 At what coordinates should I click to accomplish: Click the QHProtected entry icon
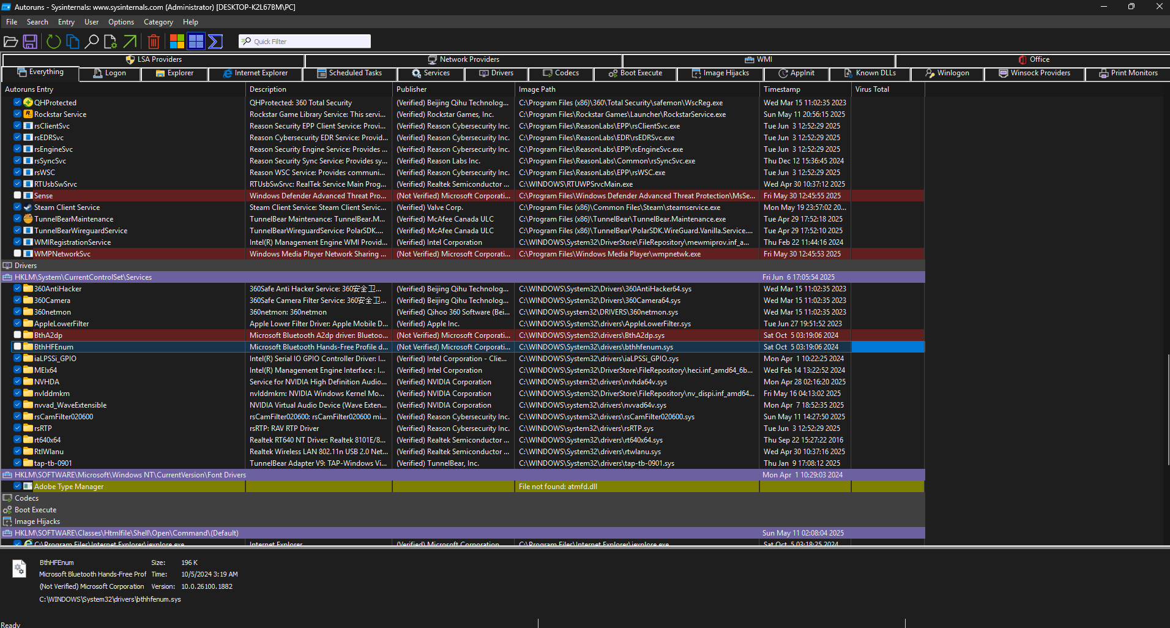[x=28, y=102]
